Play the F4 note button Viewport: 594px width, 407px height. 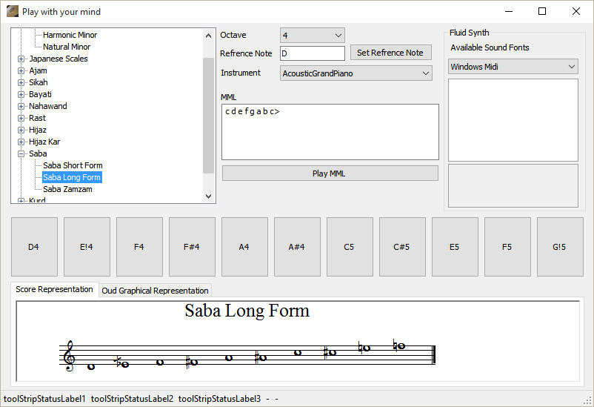[139, 247]
